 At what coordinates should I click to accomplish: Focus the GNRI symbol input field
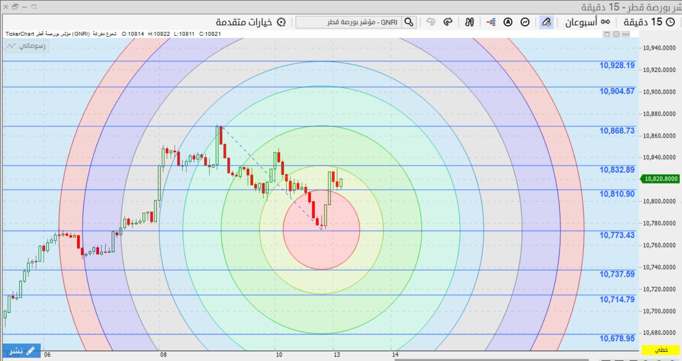click(x=348, y=22)
